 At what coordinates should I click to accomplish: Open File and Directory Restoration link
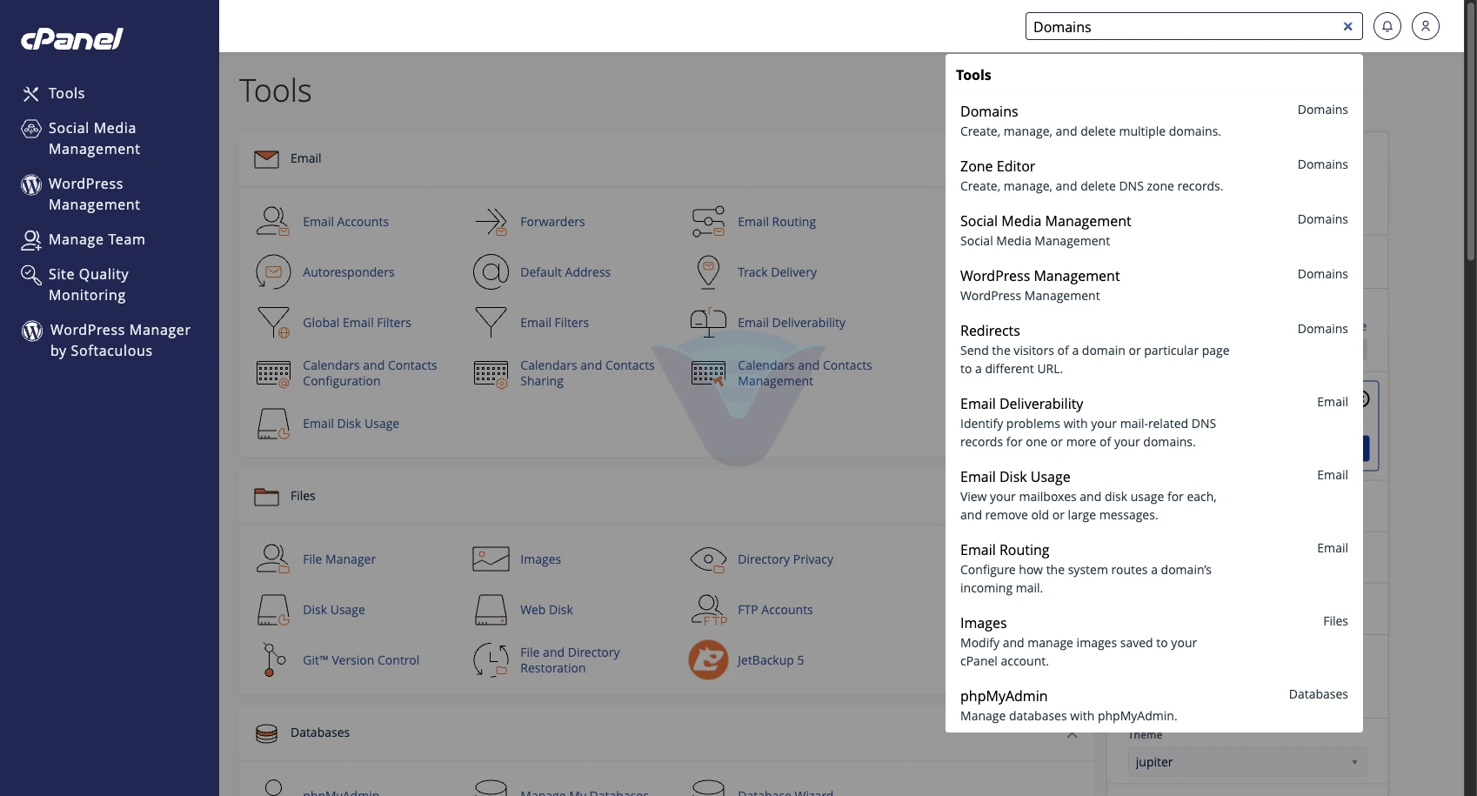(570, 660)
